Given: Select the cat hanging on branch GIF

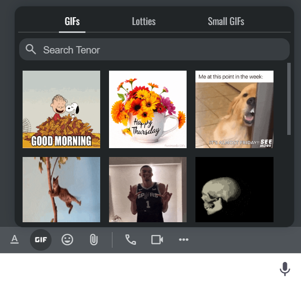Looking at the screenshot, I should point(61,189).
